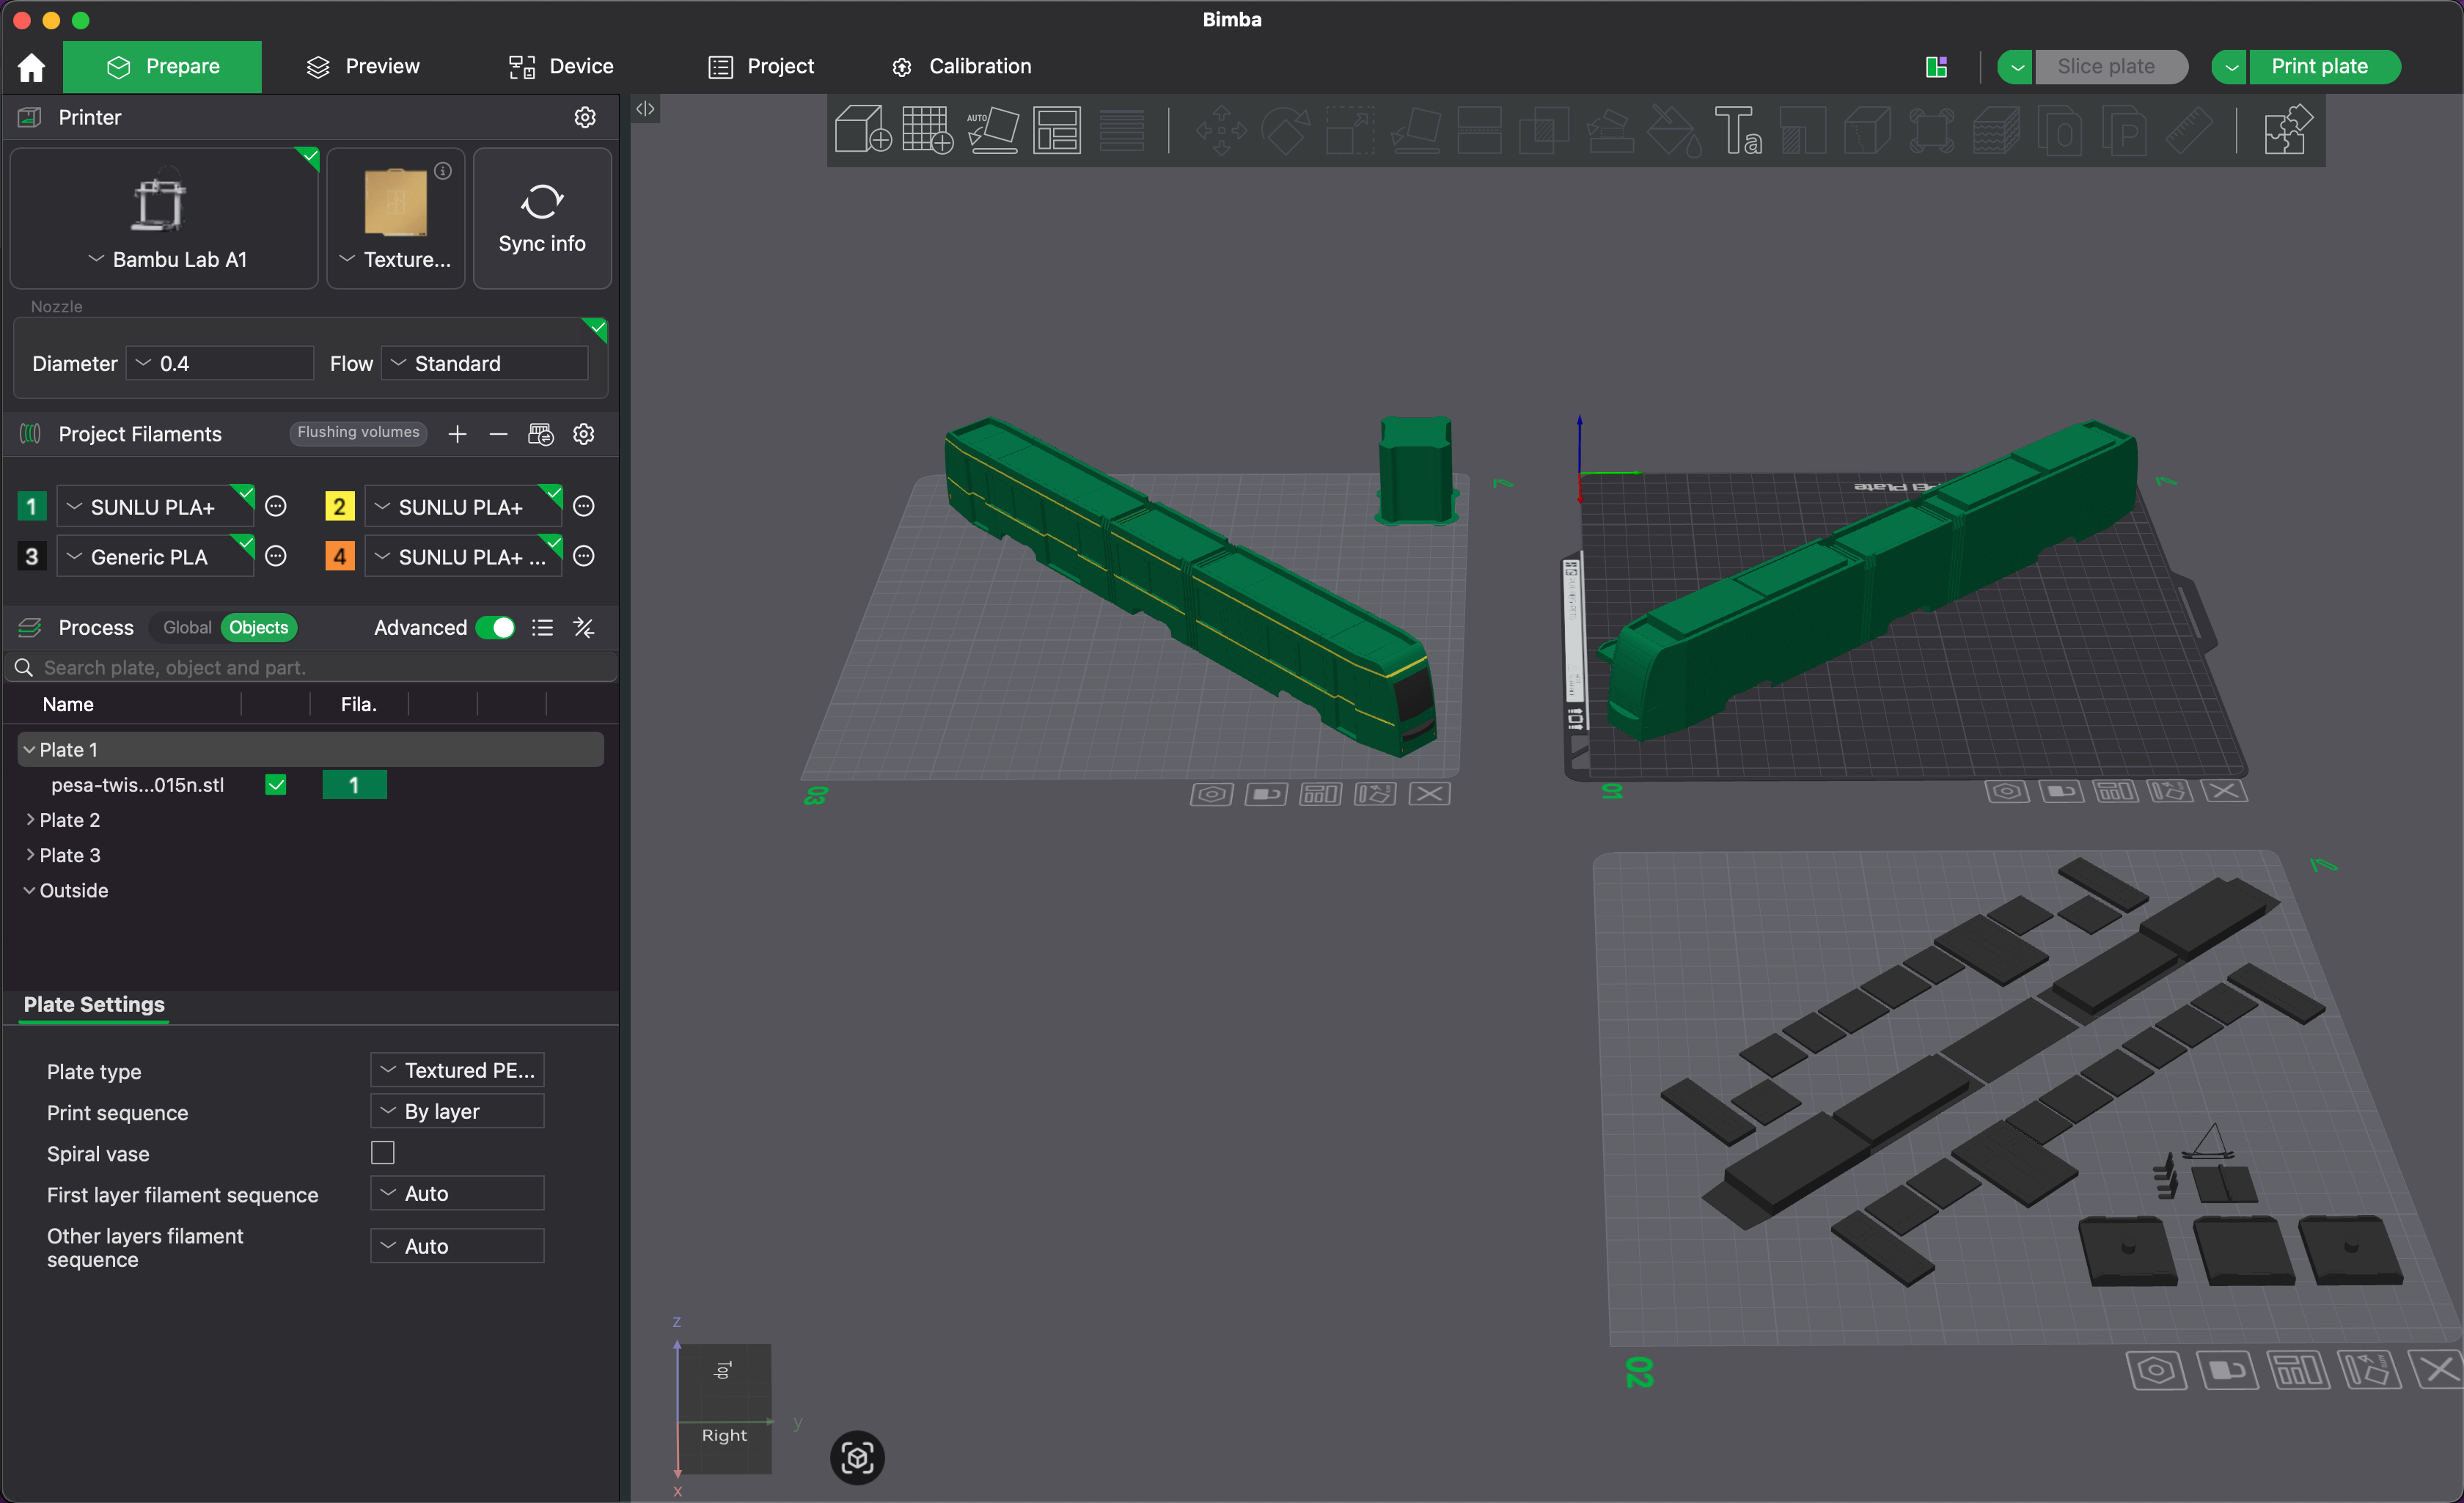Open the Print sequence dropdown
This screenshot has width=2464, height=1503.
[457, 1111]
